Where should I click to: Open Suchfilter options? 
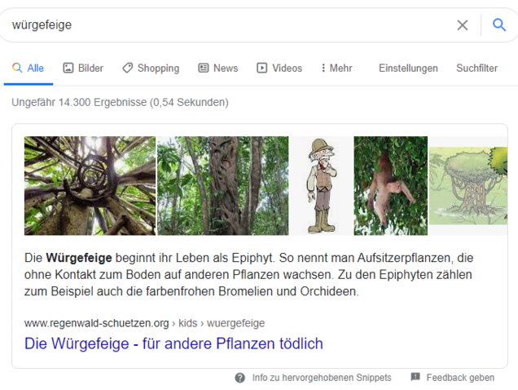(476, 69)
